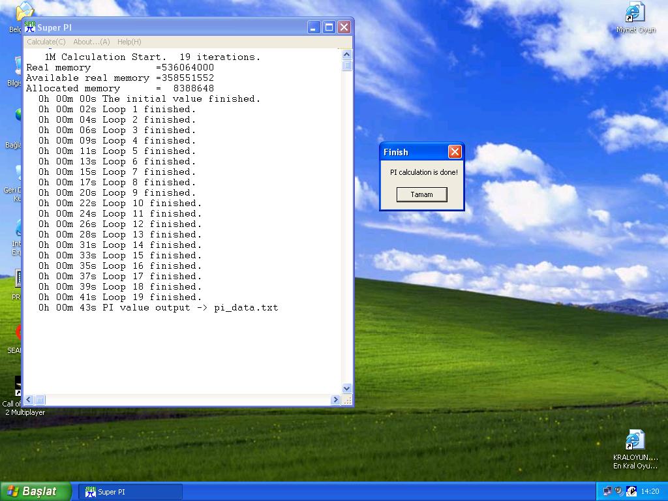Viewport: 668px width, 501px height.
Task: Click the network computers tray icon
Action: [x=607, y=491]
